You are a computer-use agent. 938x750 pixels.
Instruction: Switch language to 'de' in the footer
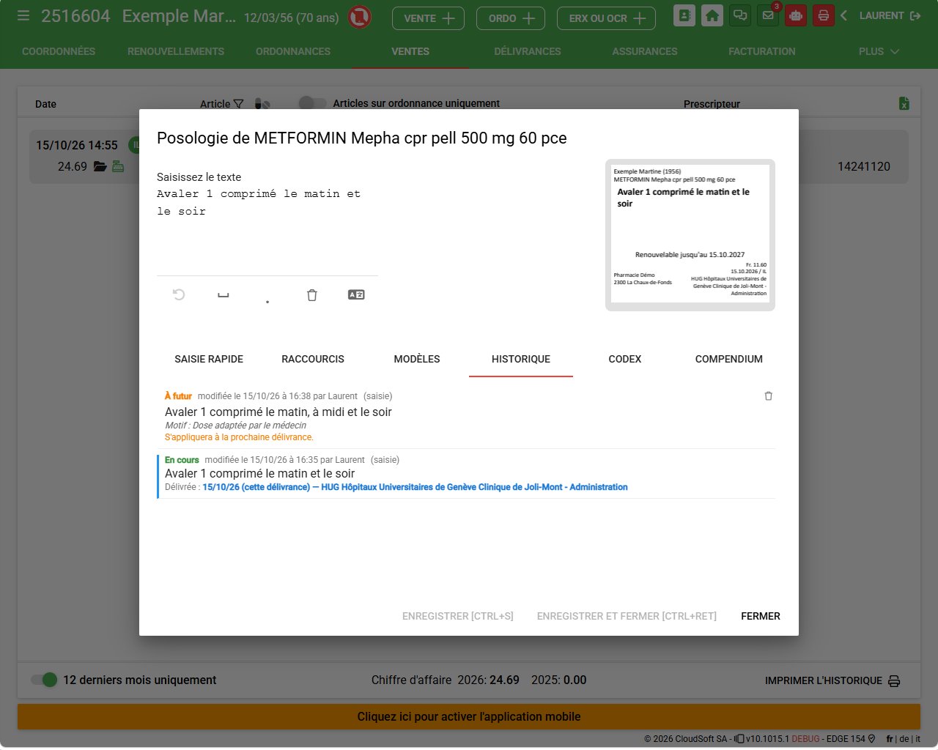coord(904,739)
